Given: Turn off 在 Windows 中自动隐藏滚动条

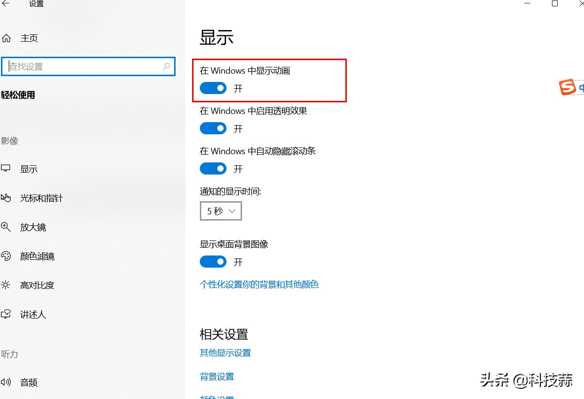Looking at the screenshot, I should (x=213, y=168).
